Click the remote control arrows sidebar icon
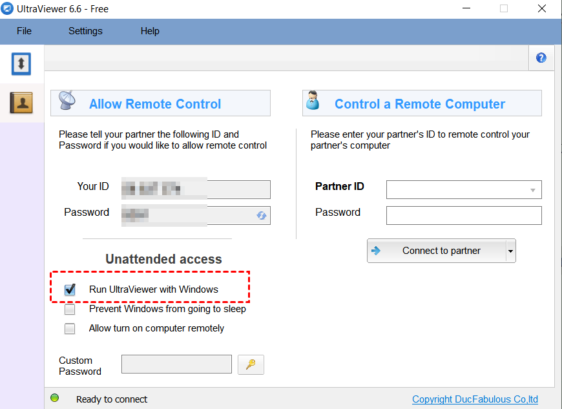The width and height of the screenshot is (562, 409). [21, 63]
